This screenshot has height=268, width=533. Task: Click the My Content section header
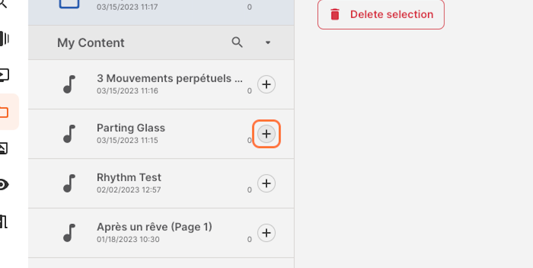click(91, 43)
